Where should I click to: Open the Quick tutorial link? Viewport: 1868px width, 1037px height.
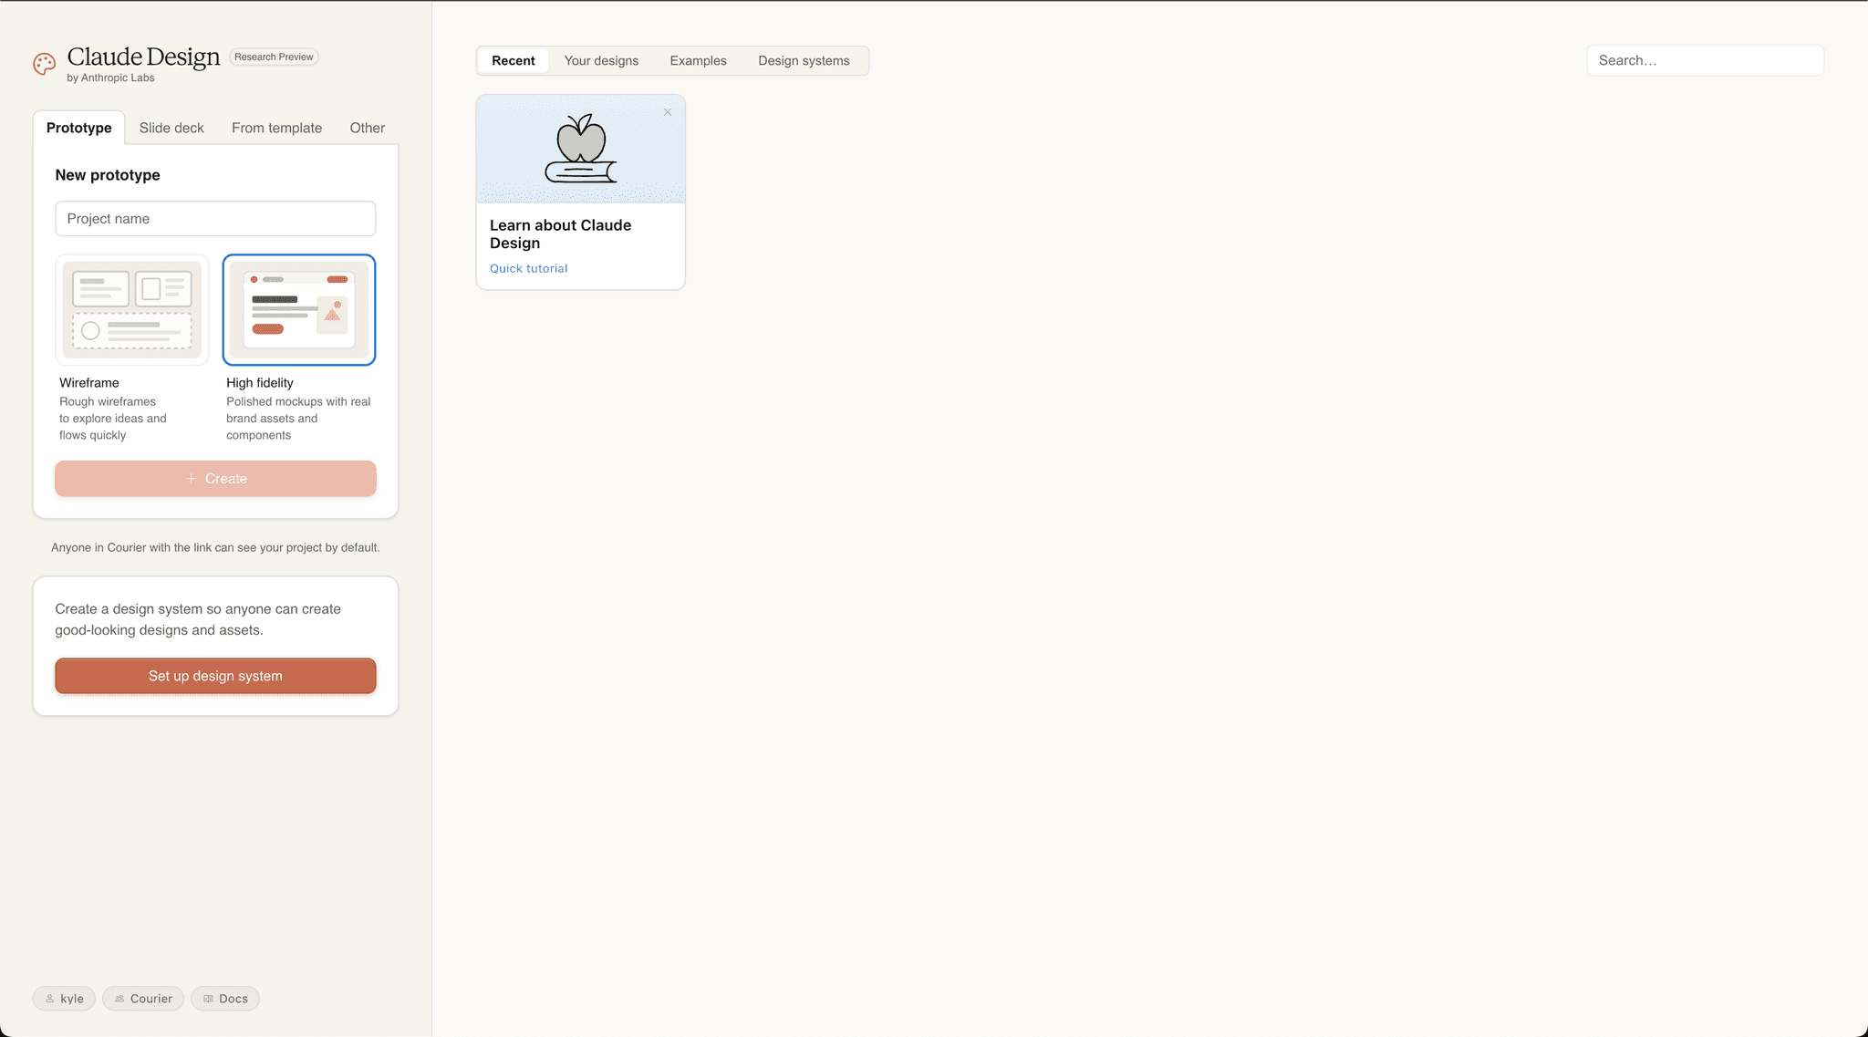528,268
